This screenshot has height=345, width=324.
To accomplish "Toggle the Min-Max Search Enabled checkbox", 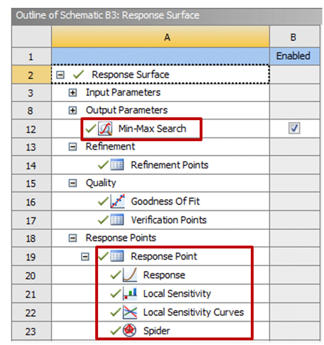I will pyautogui.click(x=294, y=129).
